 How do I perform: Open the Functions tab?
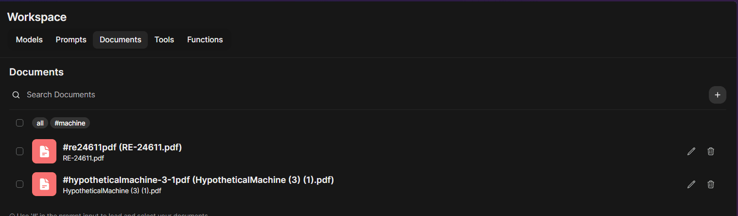[205, 40]
